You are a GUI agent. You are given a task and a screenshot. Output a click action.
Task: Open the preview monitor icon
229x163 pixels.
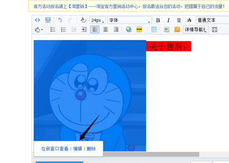(x=48, y=20)
